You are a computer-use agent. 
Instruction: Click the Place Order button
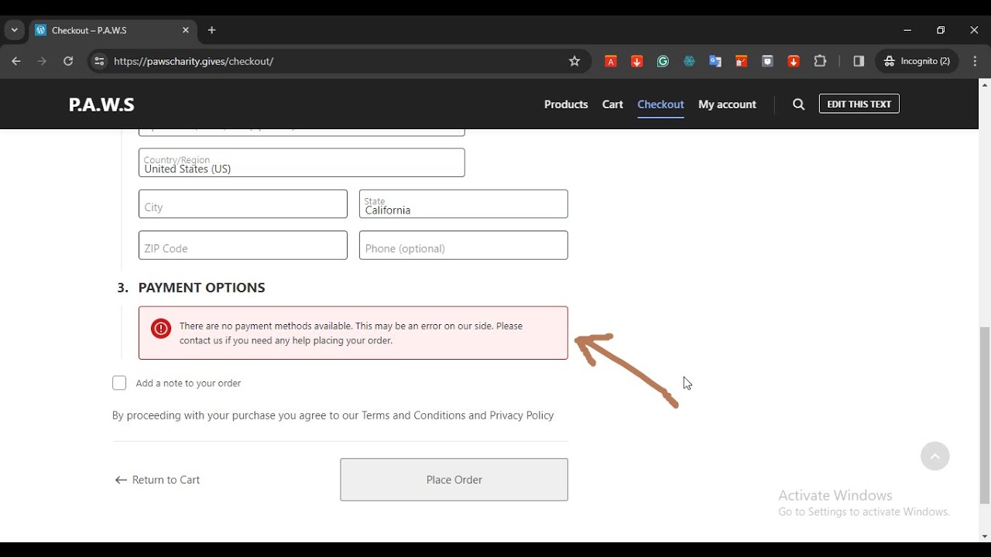[454, 480]
